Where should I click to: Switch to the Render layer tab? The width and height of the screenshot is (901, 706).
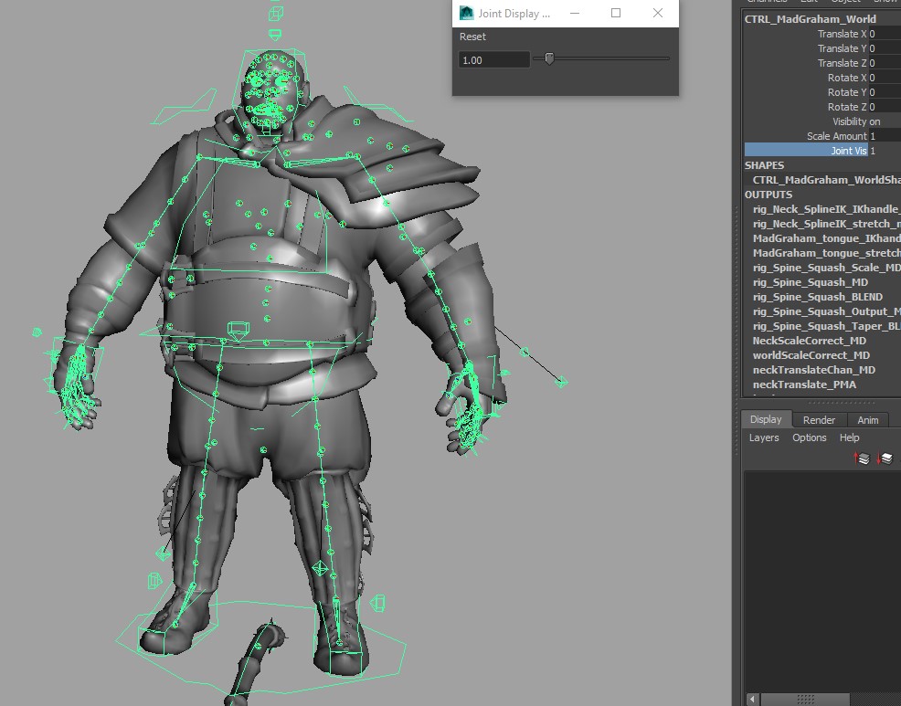pos(819,420)
